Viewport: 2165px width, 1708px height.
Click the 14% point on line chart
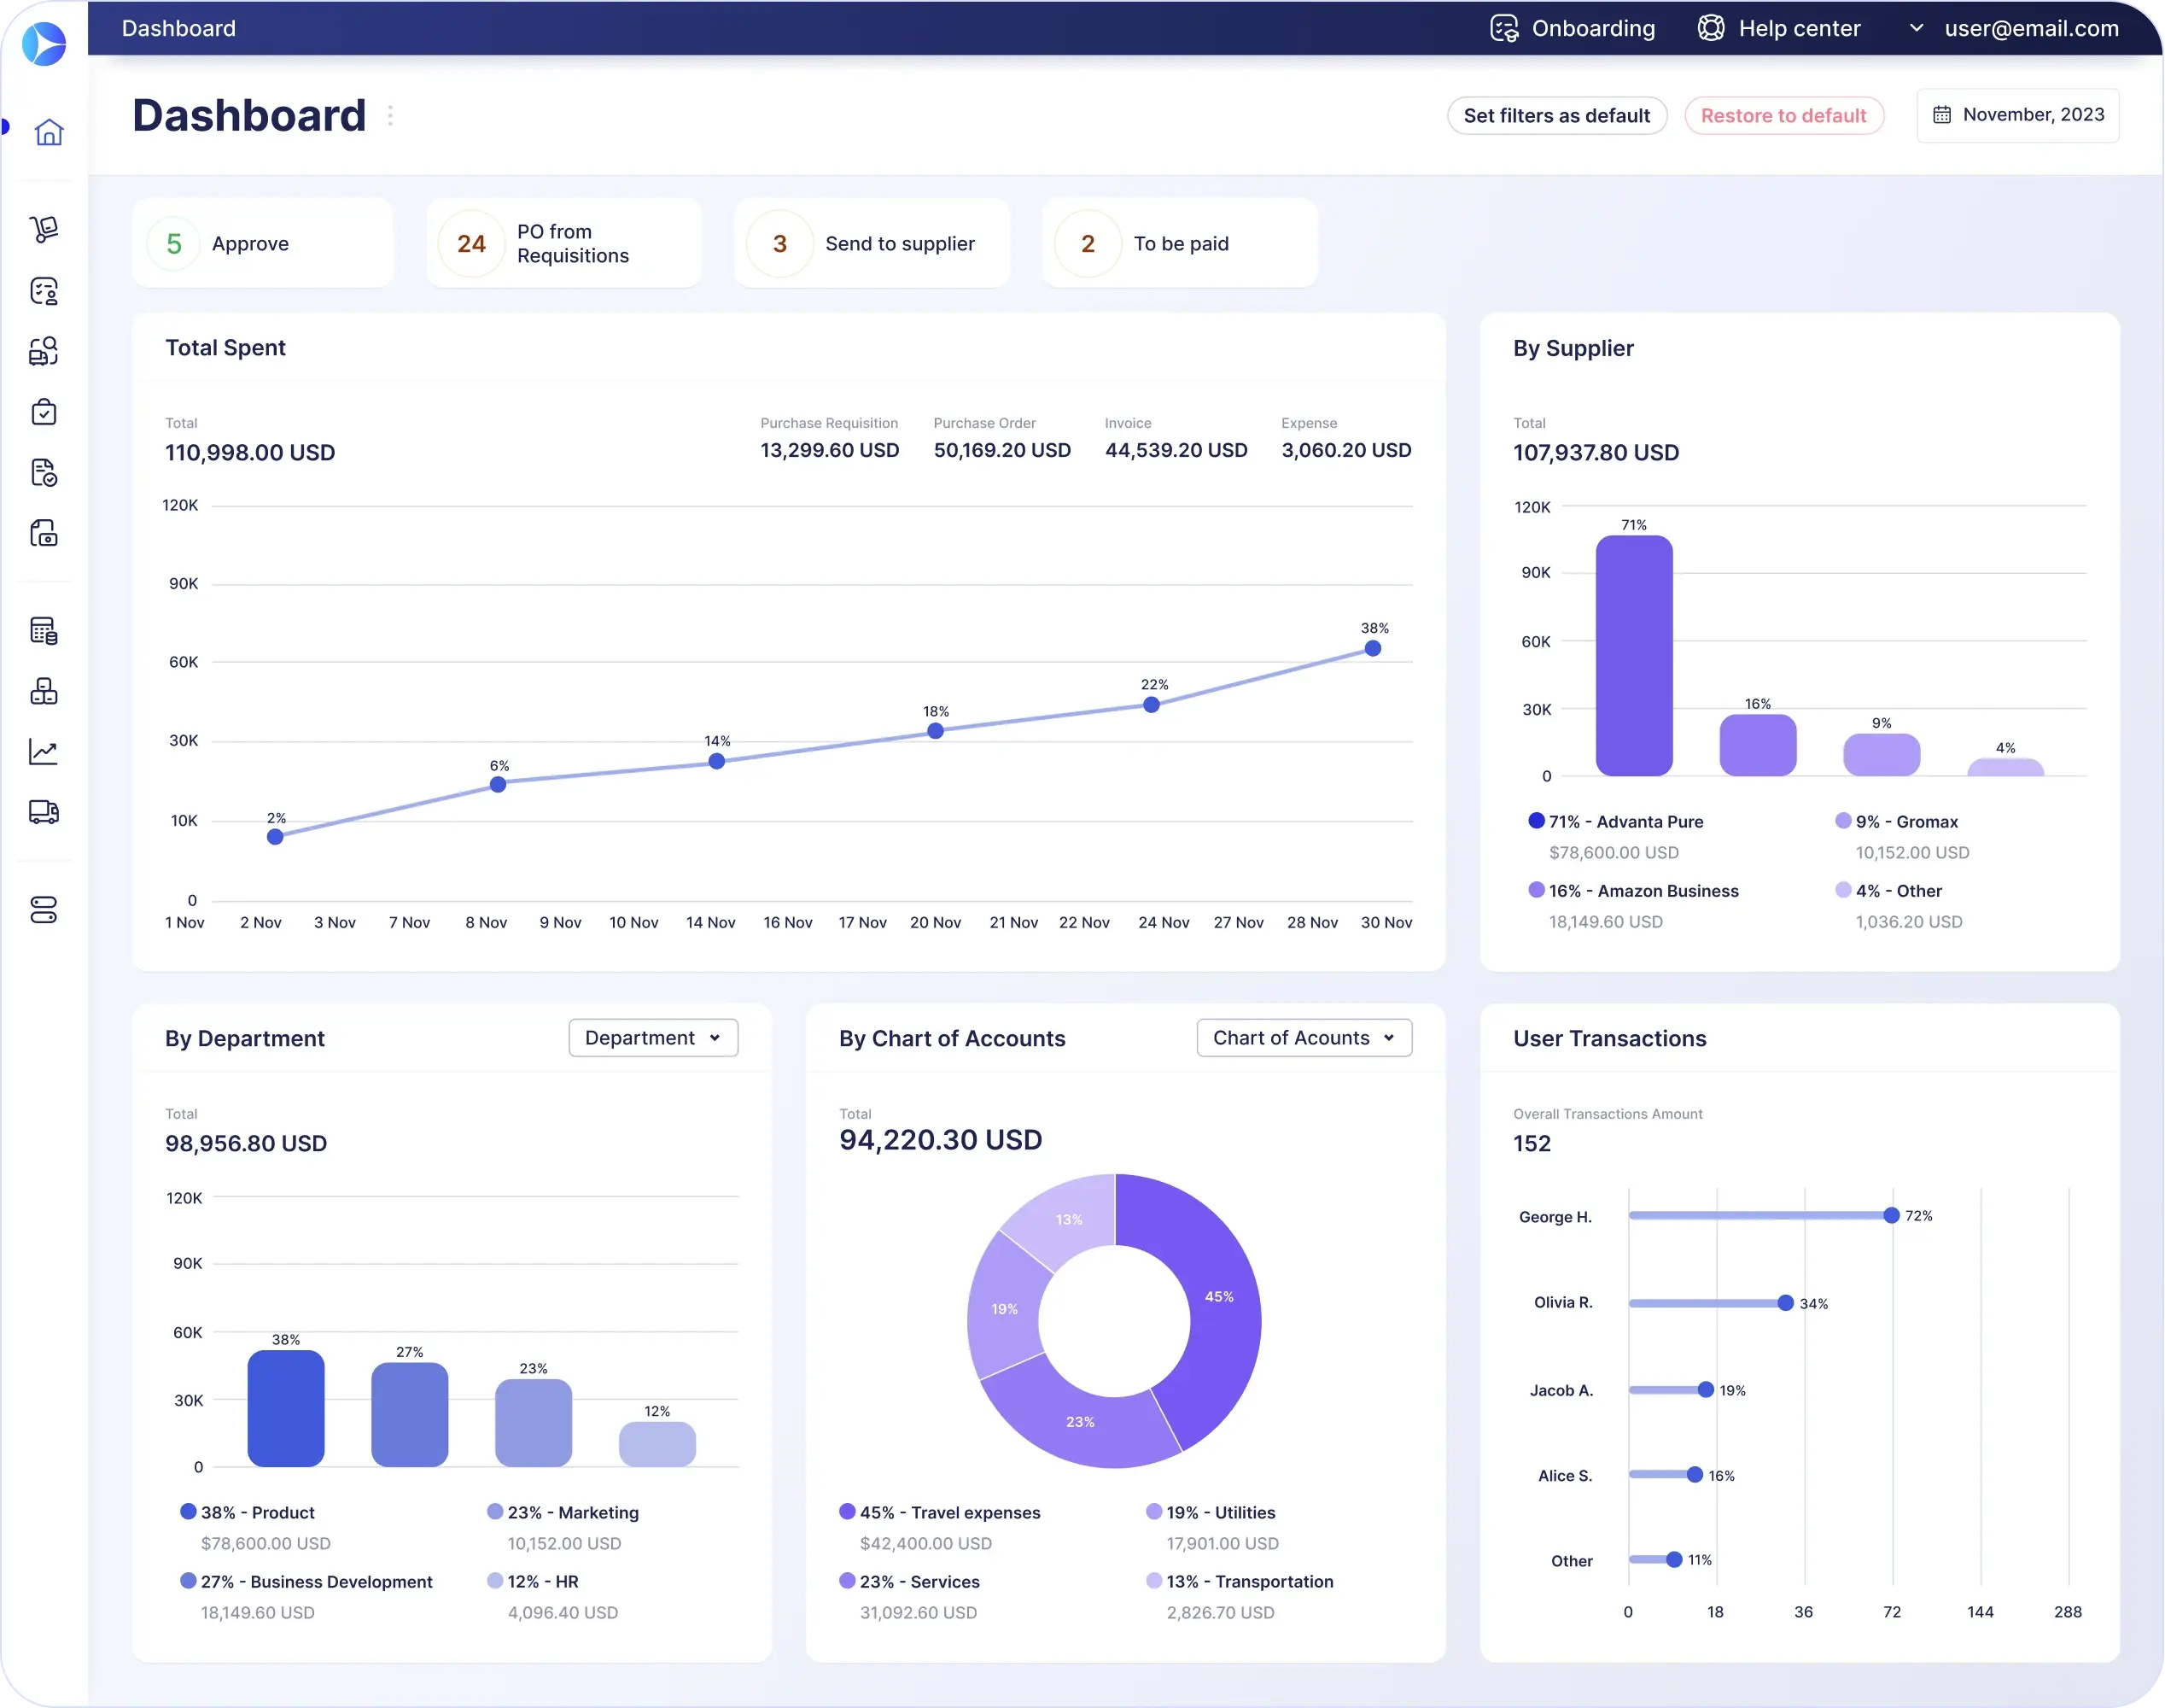click(716, 762)
